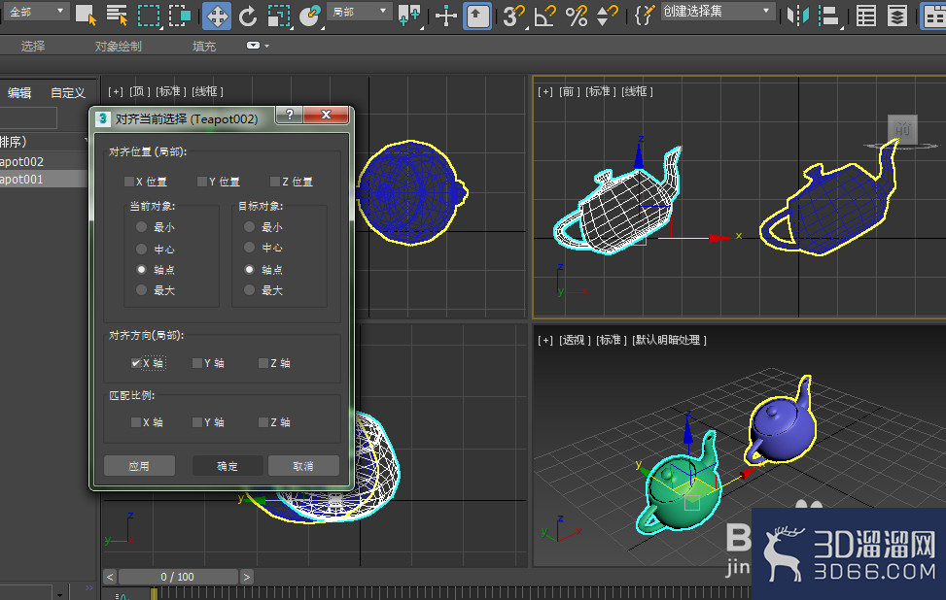
Task: Toggle Window/Crossing selection mode
Action: point(180,15)
